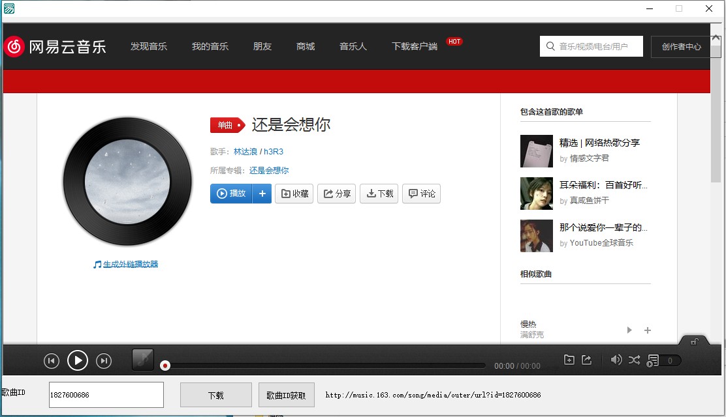Toggle the player bar lock icon
726x417 pixels.
[695, 341]
